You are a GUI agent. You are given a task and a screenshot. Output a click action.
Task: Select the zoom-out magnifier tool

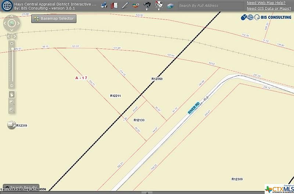[12, 110]
